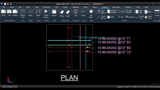
Task: Click the PLAN view title
Action: pos(69,78)
